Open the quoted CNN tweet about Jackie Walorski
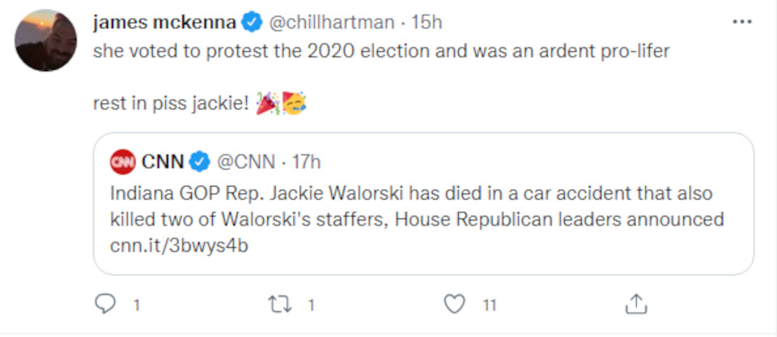777x337 pixels. click(423, 204)
